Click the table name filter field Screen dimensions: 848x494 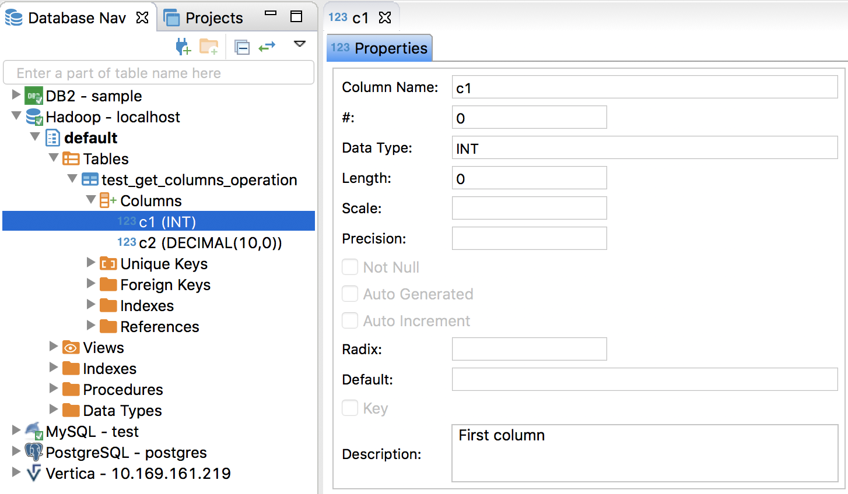[159, 73]
